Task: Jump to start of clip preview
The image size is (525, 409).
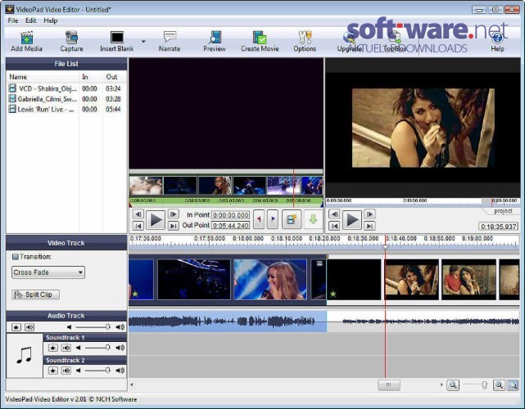Action: (x=138, y=226)
